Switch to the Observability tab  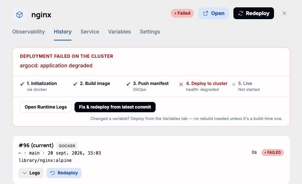tap(28, 32)
